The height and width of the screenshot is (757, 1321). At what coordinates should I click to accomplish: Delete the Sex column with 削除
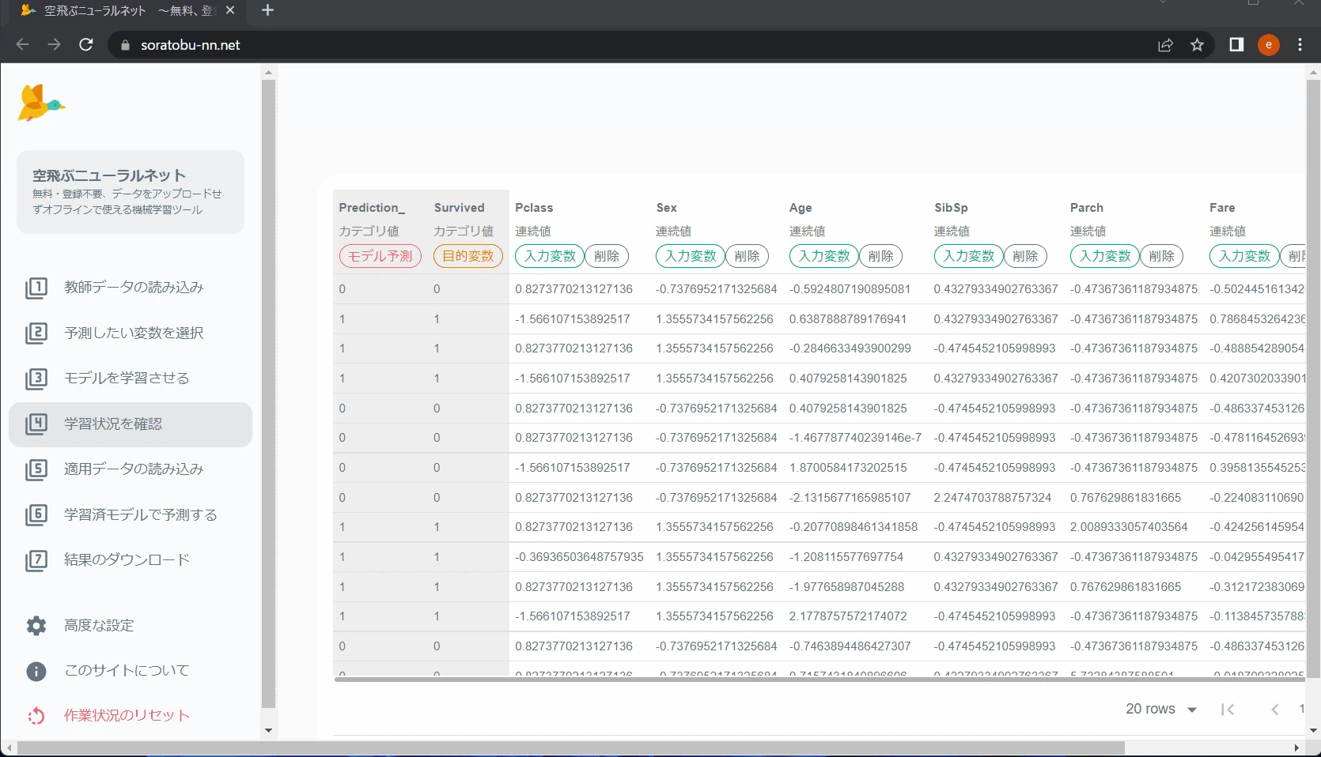click(x=748, y=256)
